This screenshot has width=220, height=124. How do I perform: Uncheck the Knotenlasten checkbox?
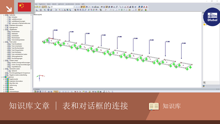click(x=8, y=32)
